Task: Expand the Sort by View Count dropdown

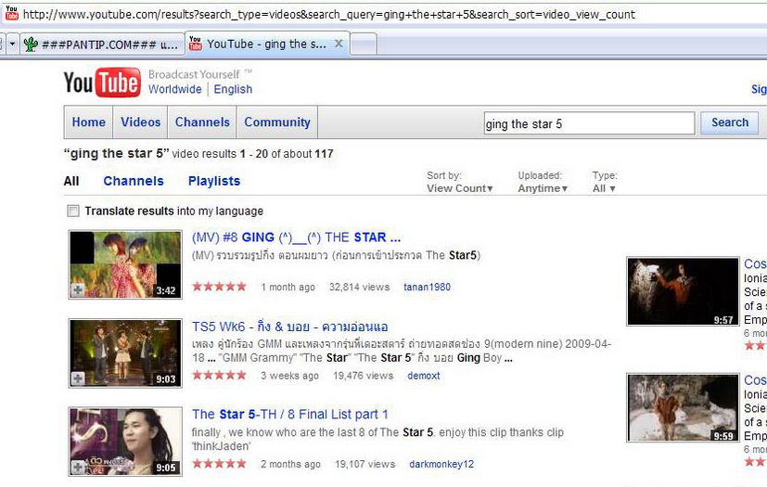Action: pos(460,188)
